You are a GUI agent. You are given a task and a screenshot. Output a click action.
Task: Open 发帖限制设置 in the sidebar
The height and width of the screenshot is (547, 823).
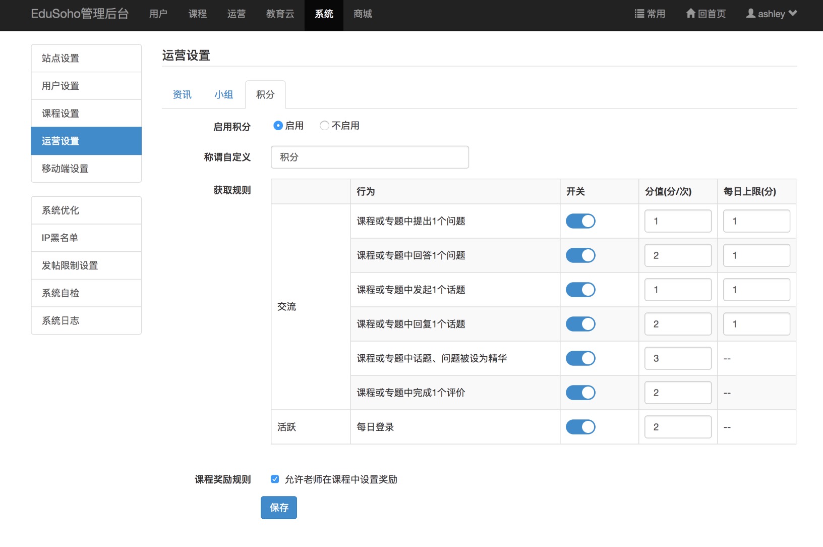[86, 265]
